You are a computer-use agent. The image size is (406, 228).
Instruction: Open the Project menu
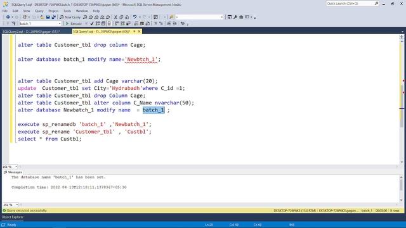(53, 11)
